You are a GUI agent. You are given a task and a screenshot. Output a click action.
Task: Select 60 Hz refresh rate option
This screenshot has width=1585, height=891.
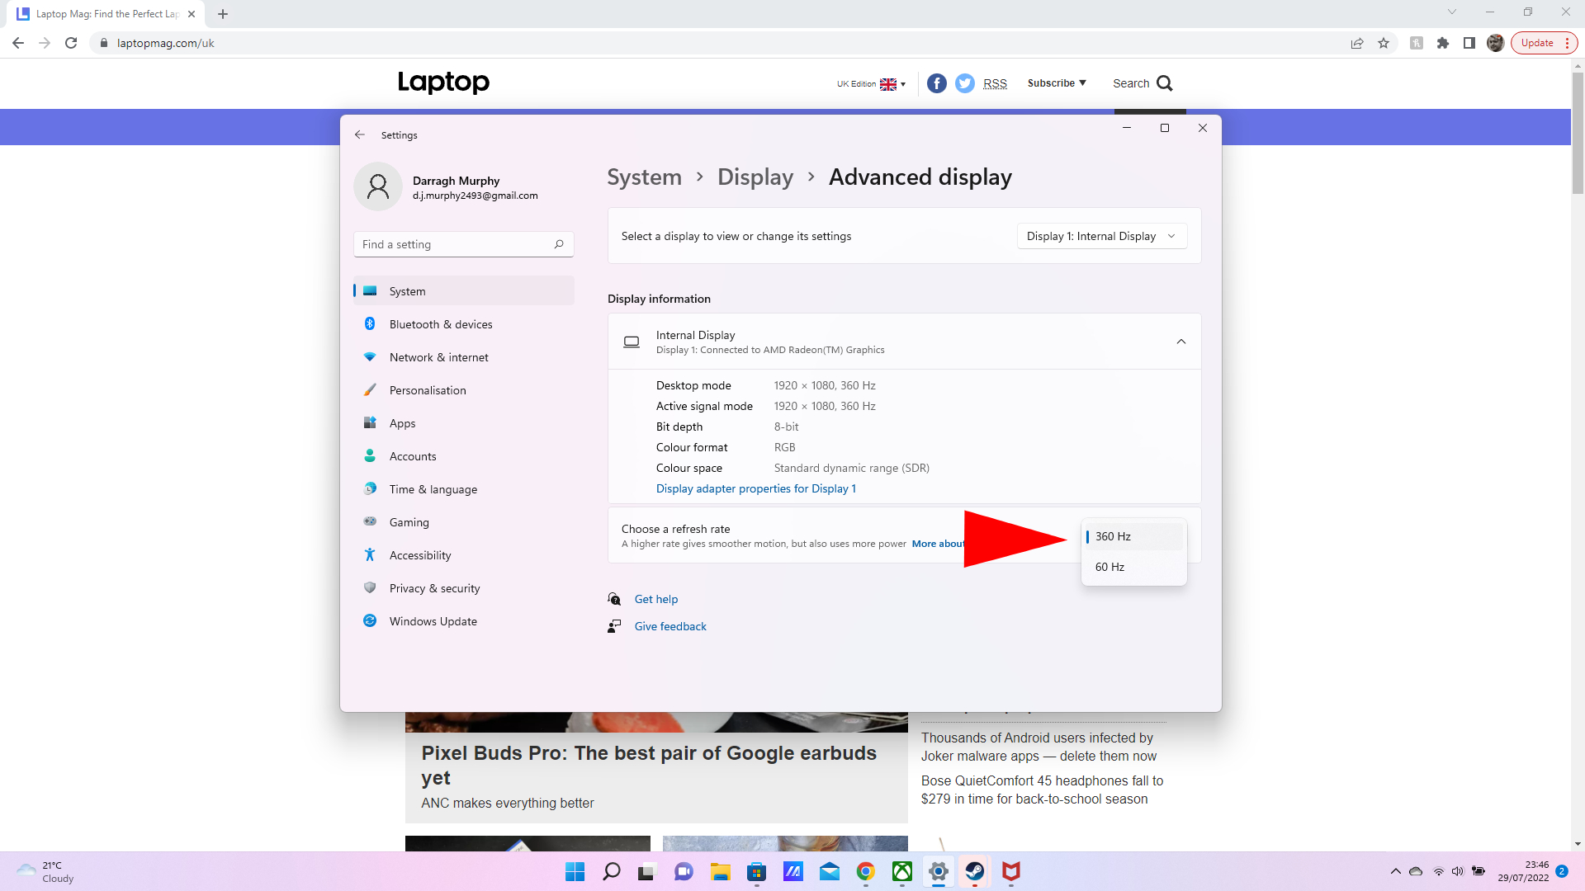(1133, 566)
